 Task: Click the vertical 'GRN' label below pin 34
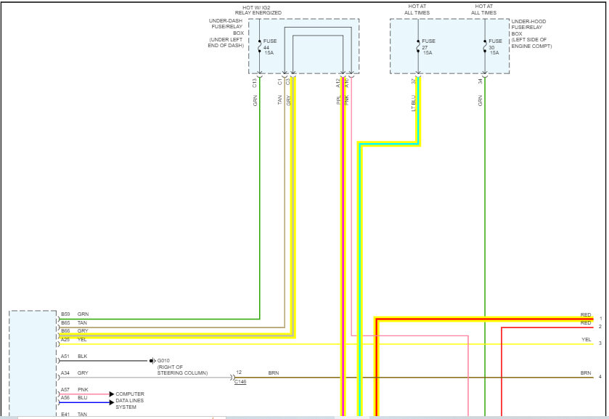click(x=480, y=101)
